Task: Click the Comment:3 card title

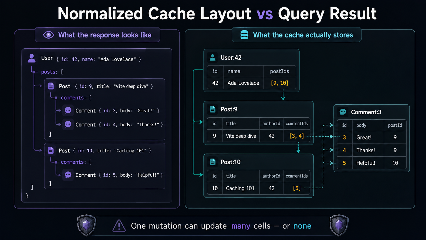Action: (366, 112)
